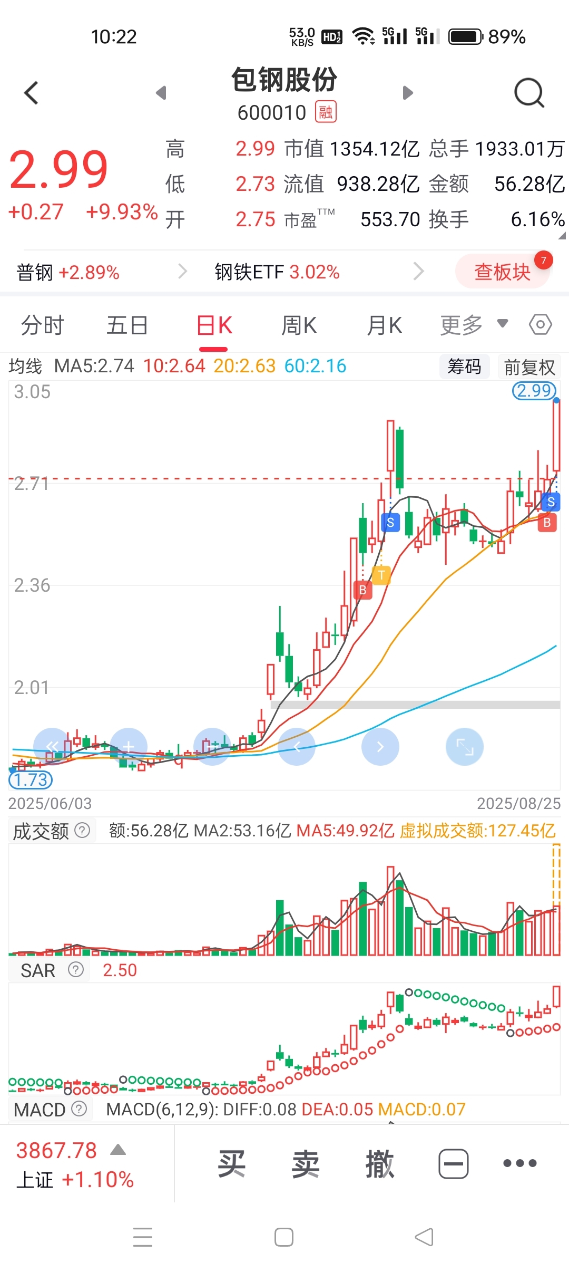
Task: Tap 虚拟成交额:127.45亿 value
Action: pos(477,831)
